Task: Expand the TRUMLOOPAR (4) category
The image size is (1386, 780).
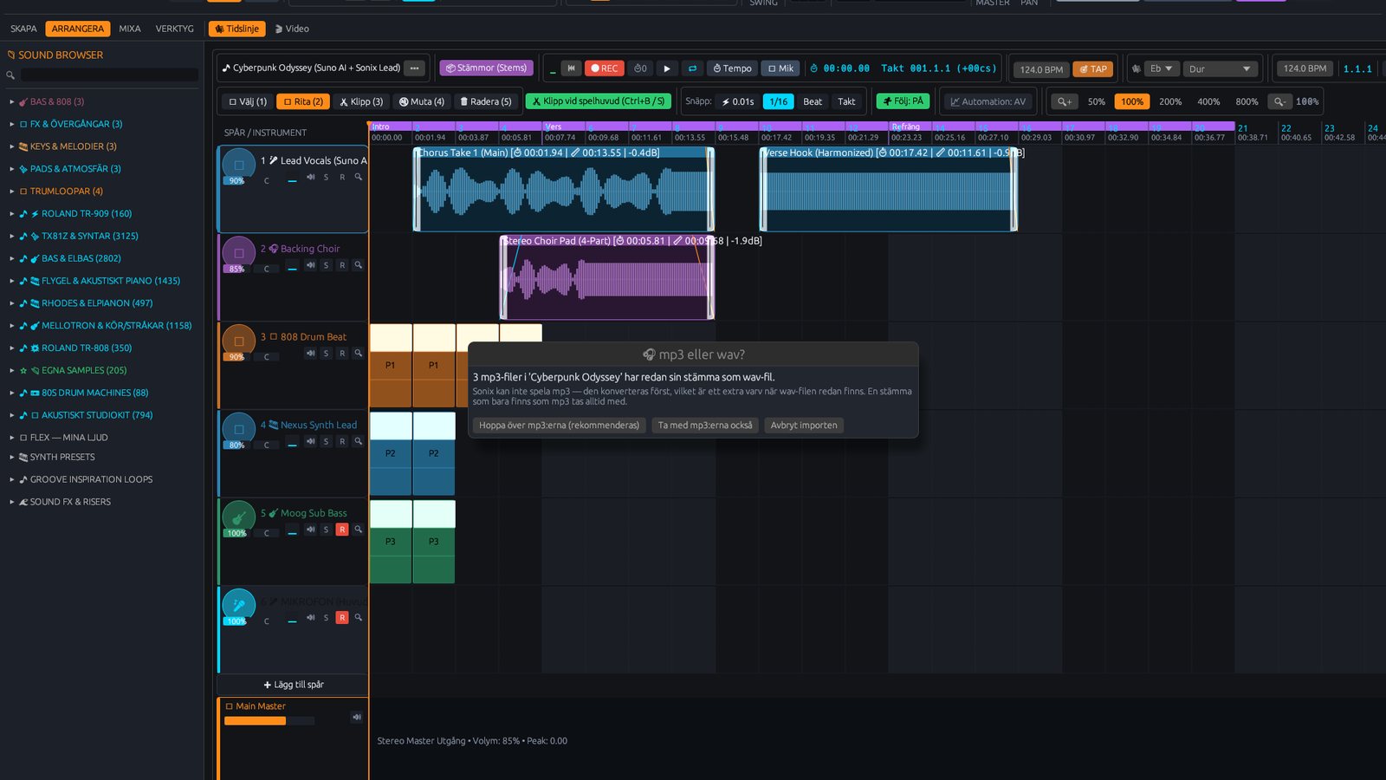Action: 12,192
